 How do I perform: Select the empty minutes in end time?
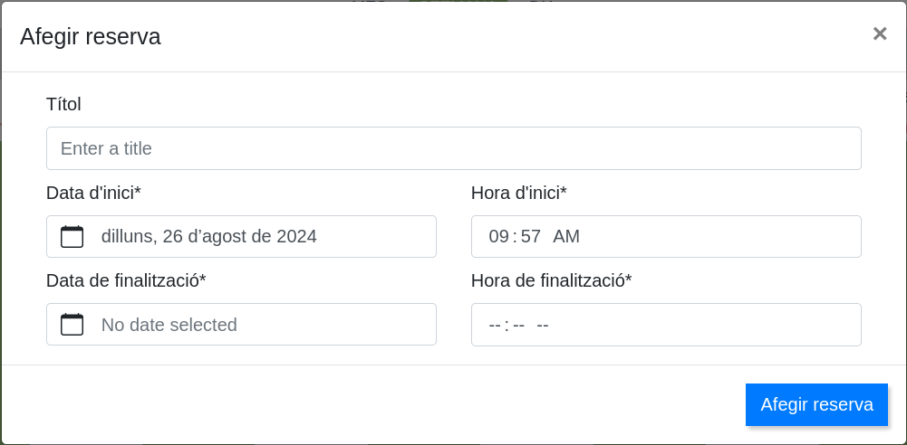point(519,325)
